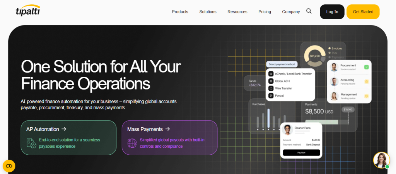
Task: Click the invoice gear icon in AP Automation
Action: click(x=32, y=143)
